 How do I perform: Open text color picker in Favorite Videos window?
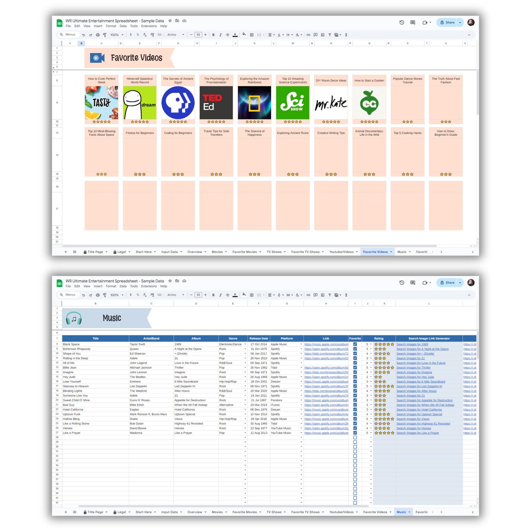click(x=235, y=35)
